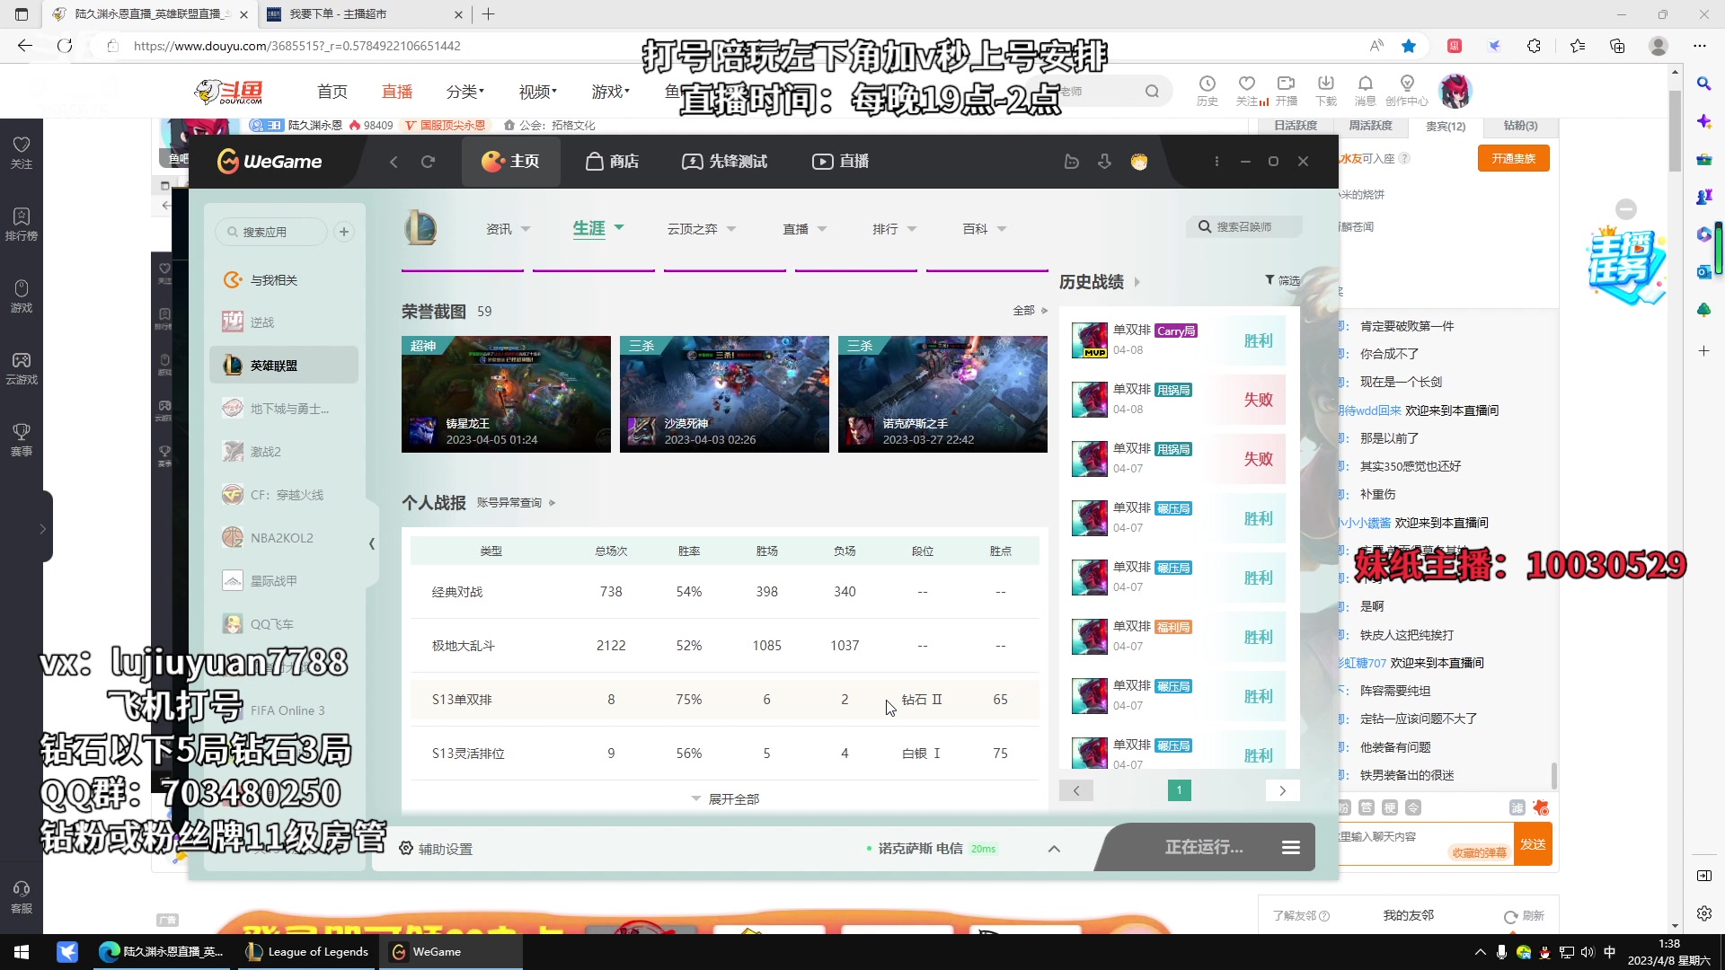1725x970 pixels.
Task: Open Douyu 历史 history icon
Action: [1207, 90]
